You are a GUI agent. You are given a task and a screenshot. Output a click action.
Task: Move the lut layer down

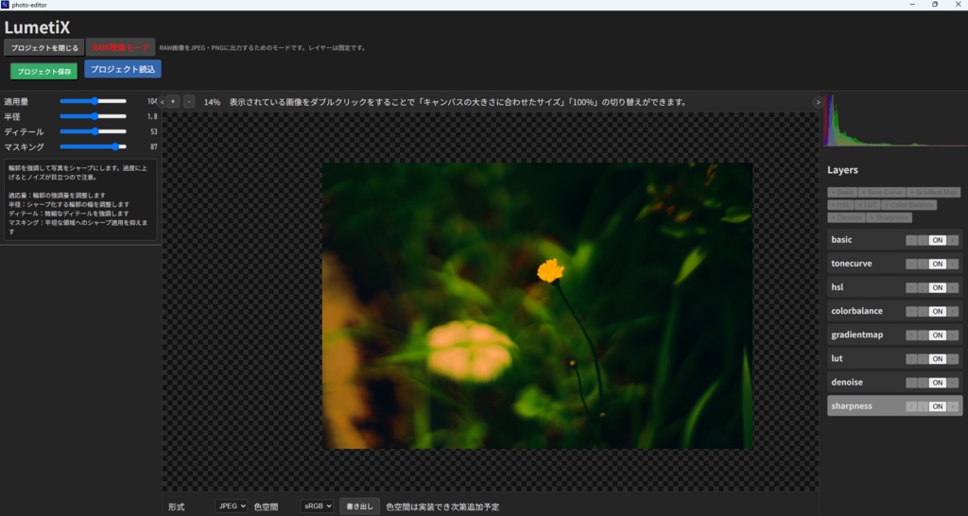pos(923,359)
